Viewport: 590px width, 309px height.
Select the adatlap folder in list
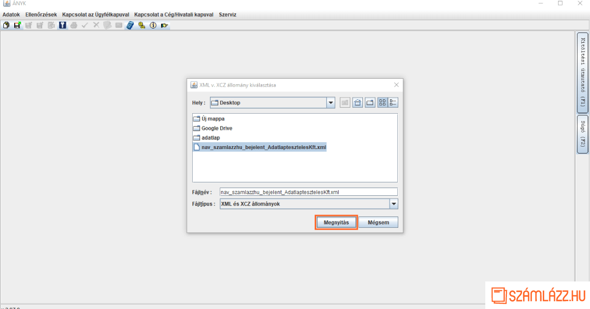tap(210, 138)
